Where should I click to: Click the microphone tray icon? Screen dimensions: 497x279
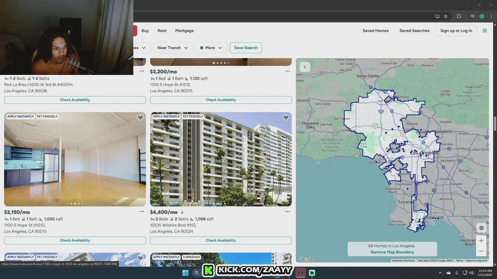point(457,273)
